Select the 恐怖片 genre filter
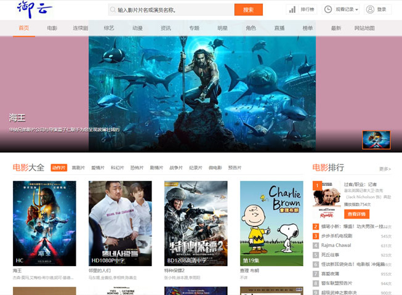The height and width of the screenshot is (295, 402). (137, 168)
